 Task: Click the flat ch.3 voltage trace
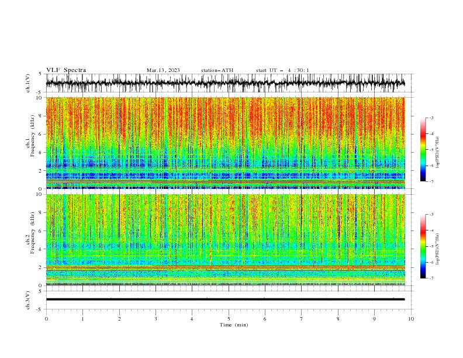coord(225,300)
